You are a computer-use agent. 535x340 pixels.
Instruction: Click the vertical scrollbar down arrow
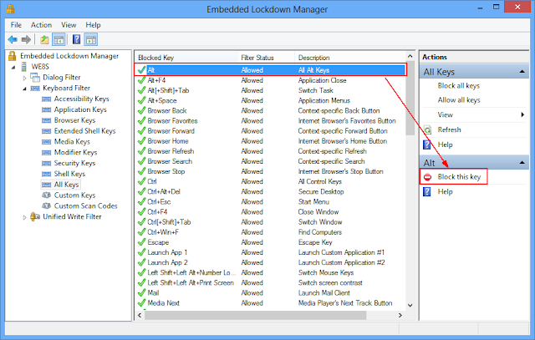tap(410, 305)
